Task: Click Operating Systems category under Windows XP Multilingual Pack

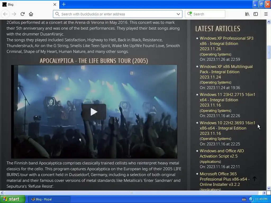Action: tap(215, 82)
